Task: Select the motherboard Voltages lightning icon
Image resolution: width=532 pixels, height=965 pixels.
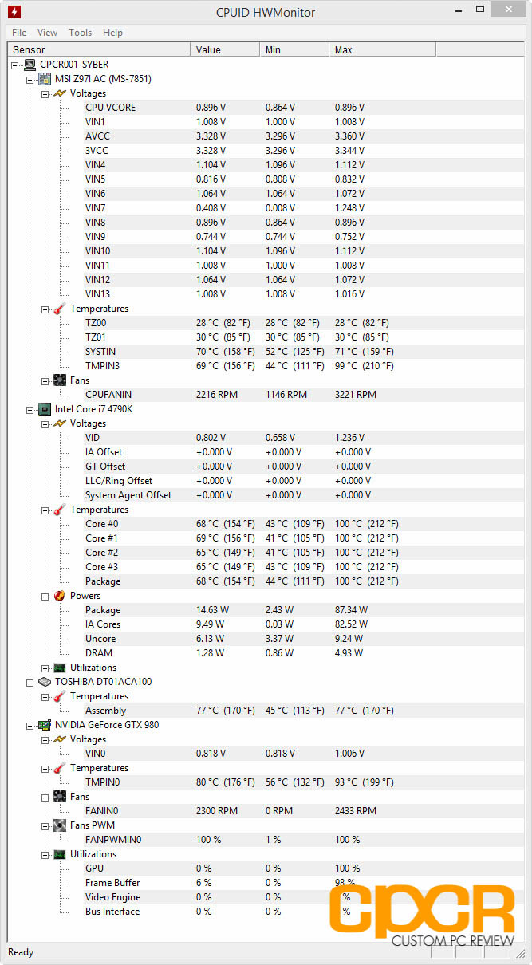Action: click(x=61, y=93)
